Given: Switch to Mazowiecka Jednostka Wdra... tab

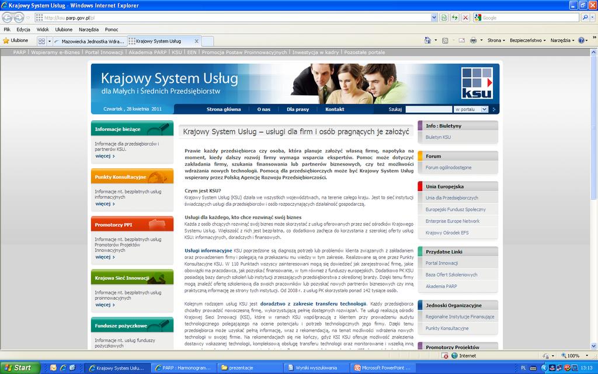Looking at the screenshot, I should 89,41.
